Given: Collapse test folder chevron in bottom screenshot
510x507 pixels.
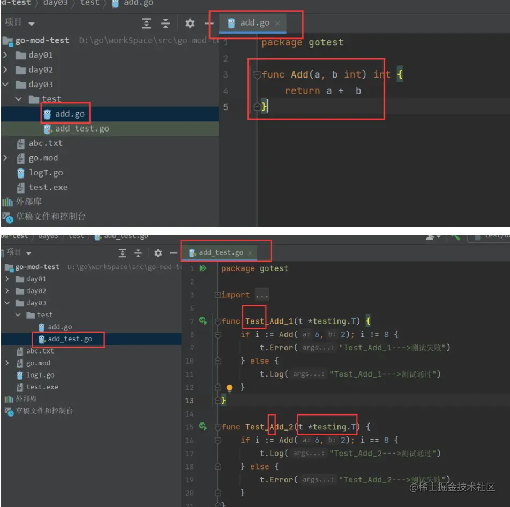Looking at the screenshot, I should point(18,314).
